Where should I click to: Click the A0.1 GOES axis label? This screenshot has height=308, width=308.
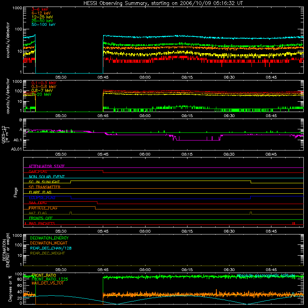(18, 140)
